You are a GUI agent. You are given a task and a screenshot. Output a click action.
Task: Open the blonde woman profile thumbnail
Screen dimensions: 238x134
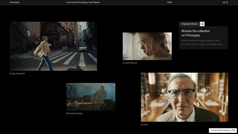pyautogui.click(x=147, y=46)
